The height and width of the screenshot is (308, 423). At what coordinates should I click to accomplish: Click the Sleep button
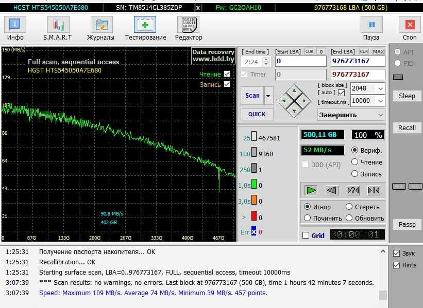click(x=407, y=96)
